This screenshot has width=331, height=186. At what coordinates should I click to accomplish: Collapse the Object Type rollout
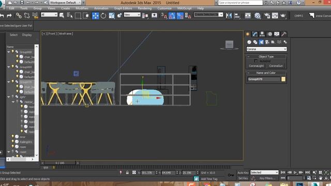coord(249,56)
